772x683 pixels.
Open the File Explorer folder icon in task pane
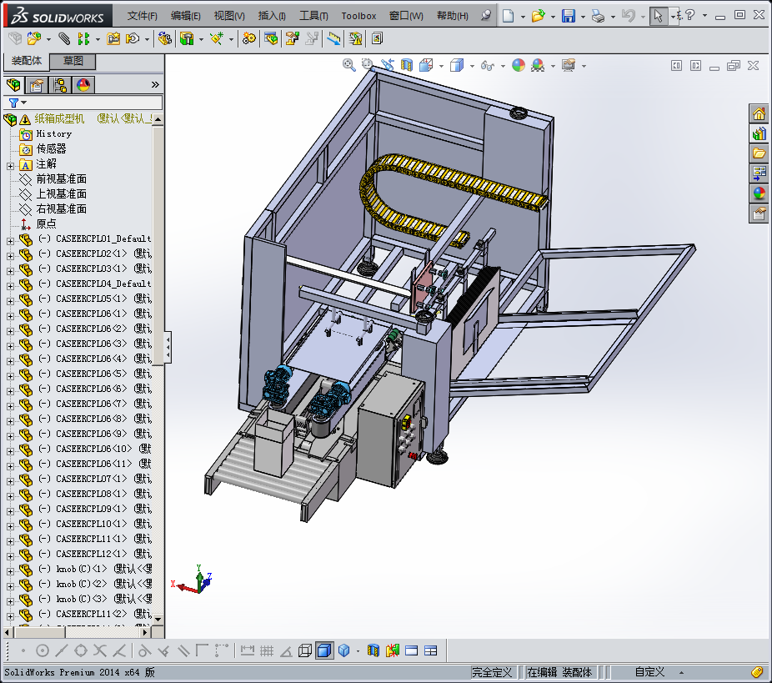point(759,153)
